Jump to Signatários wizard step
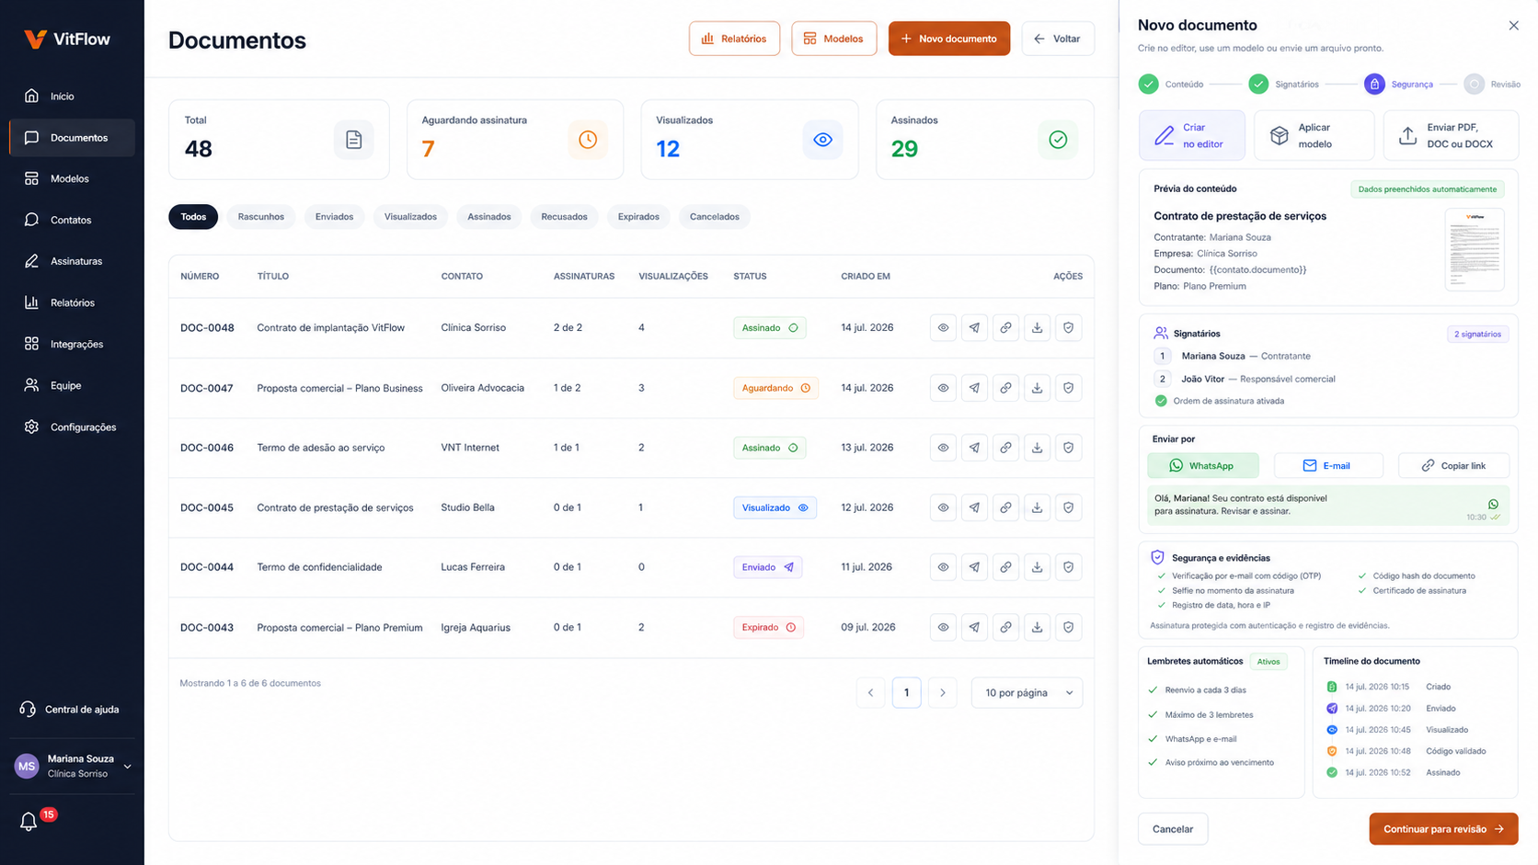The width and height of the screenshot is (1538, 865). (x=1283, y=84)
